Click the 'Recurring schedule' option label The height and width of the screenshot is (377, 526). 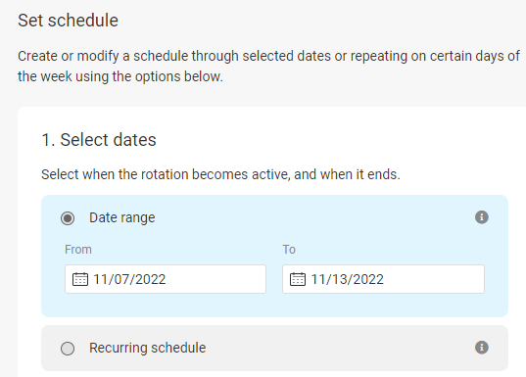[x=148, y=348]
